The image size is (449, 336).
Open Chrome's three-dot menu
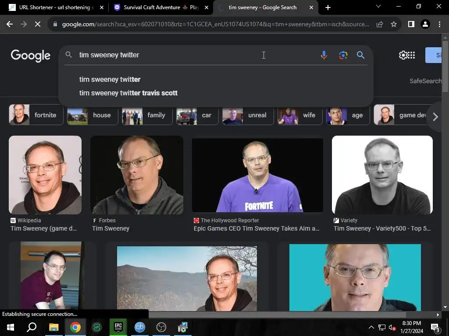pyautogui.click(x=439, y=24)
